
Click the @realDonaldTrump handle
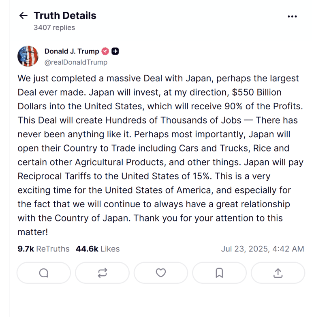pos(76,62)
